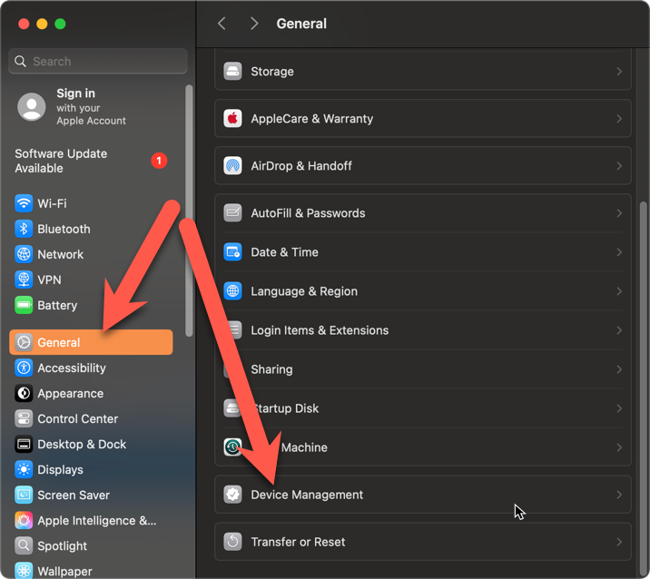The image size is (650, 579).
Task: Click the Wi-Fi icon in sidebar
Action: [x=24, y=203]
